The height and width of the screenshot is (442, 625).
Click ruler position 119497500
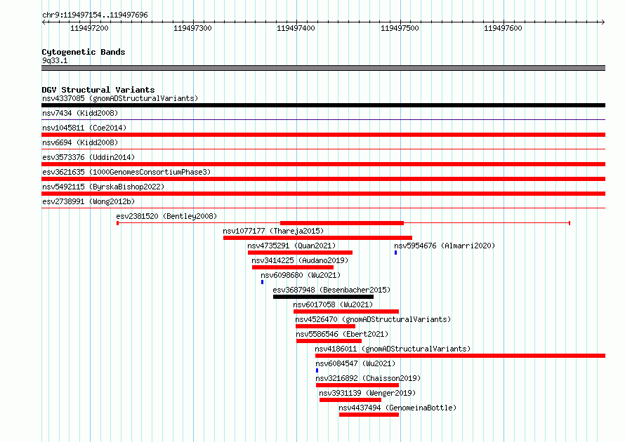pos(400,28)
